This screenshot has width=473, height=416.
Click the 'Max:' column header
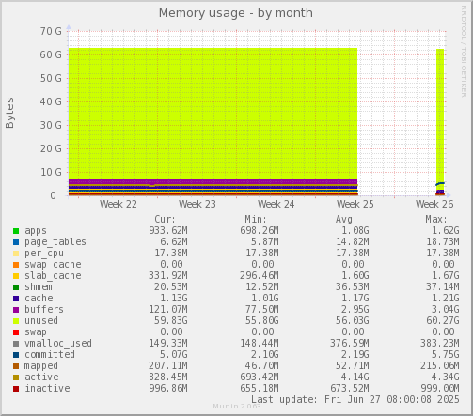pyautogui.click(x=436, y=219)
